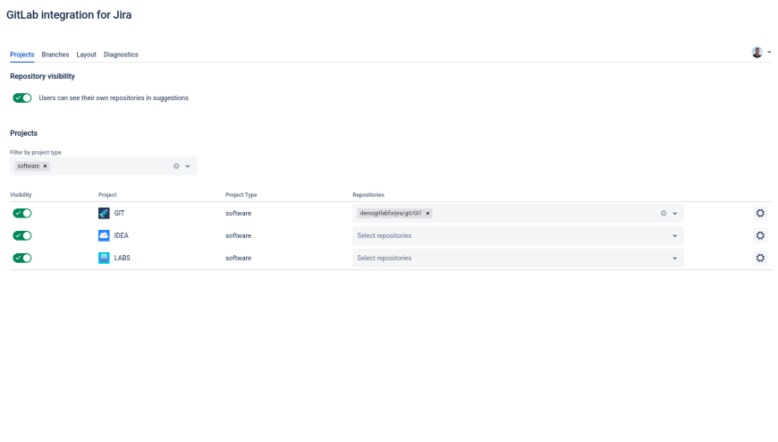778x442 pixels.
Task: Click the Visibility column header
Action: (x=21, y=195)
